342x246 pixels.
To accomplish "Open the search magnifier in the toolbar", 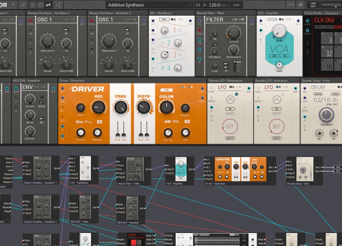I will click(23, 5).
